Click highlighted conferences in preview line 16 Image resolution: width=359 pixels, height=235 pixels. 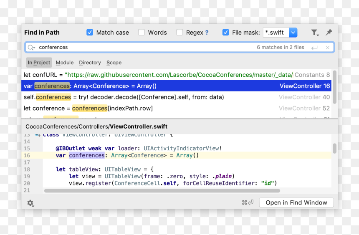click(x=87, y=156)
